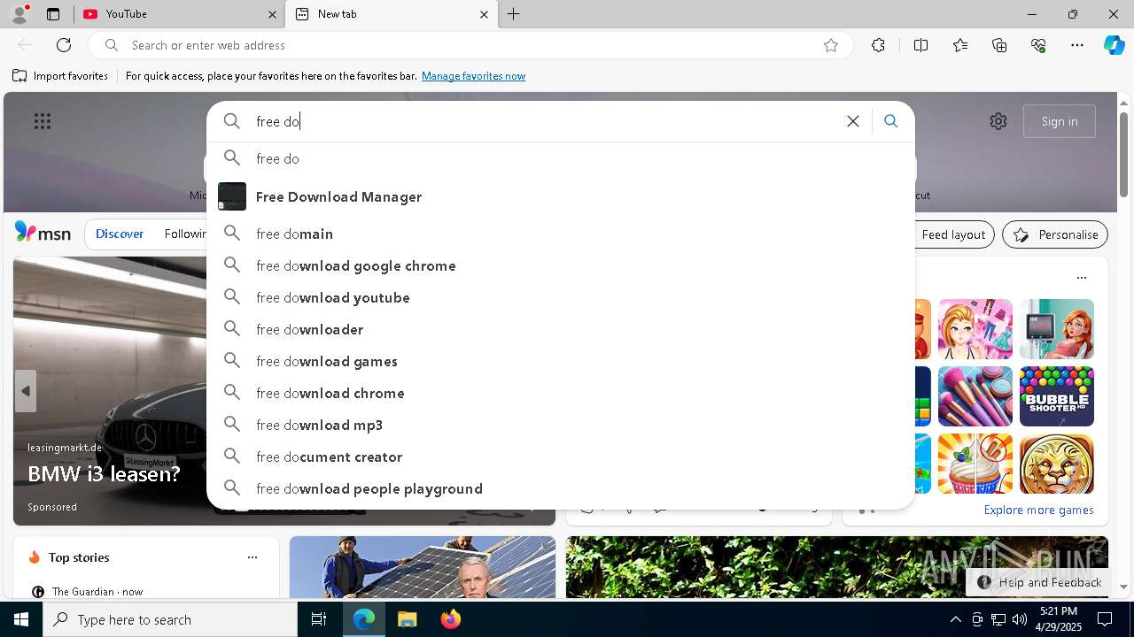1134x637 pixels.
Task: Launch Firefox from the taskbar
Action: [x=450, y=619]
